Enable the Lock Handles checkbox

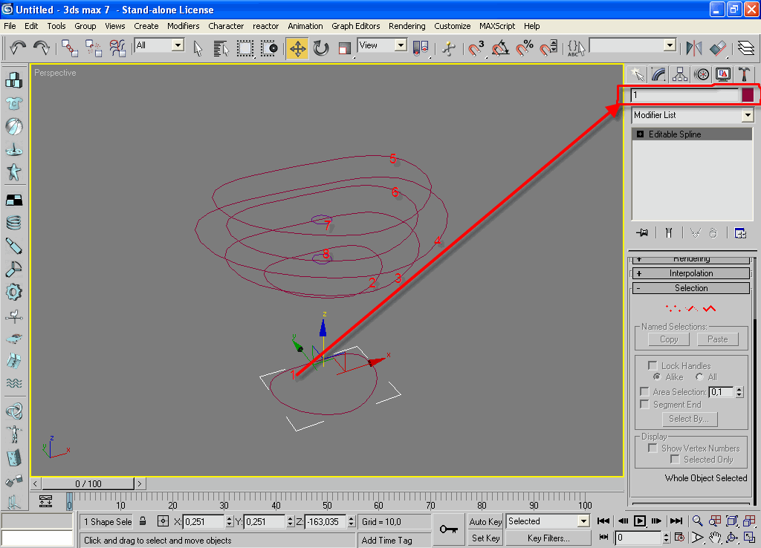[x=652, y=365]
